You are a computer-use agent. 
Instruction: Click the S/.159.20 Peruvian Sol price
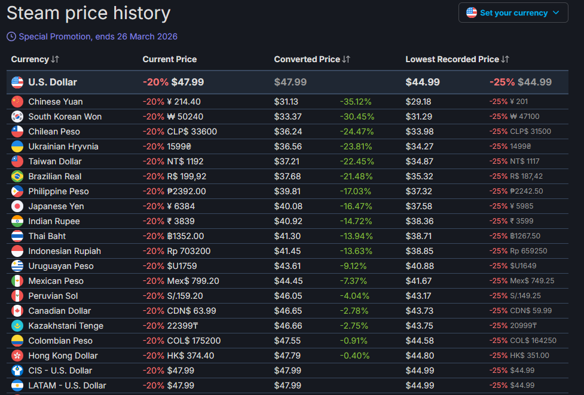point(185,296)
